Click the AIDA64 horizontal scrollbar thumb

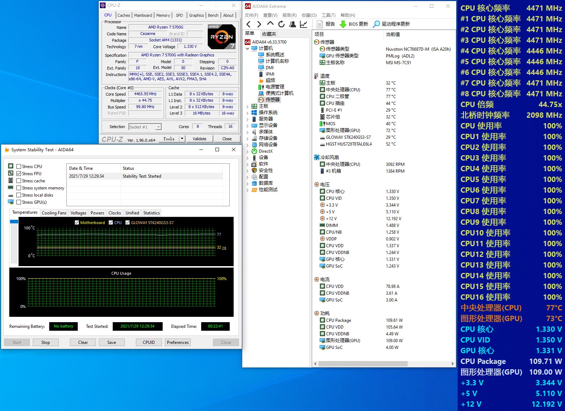(363, 364)
